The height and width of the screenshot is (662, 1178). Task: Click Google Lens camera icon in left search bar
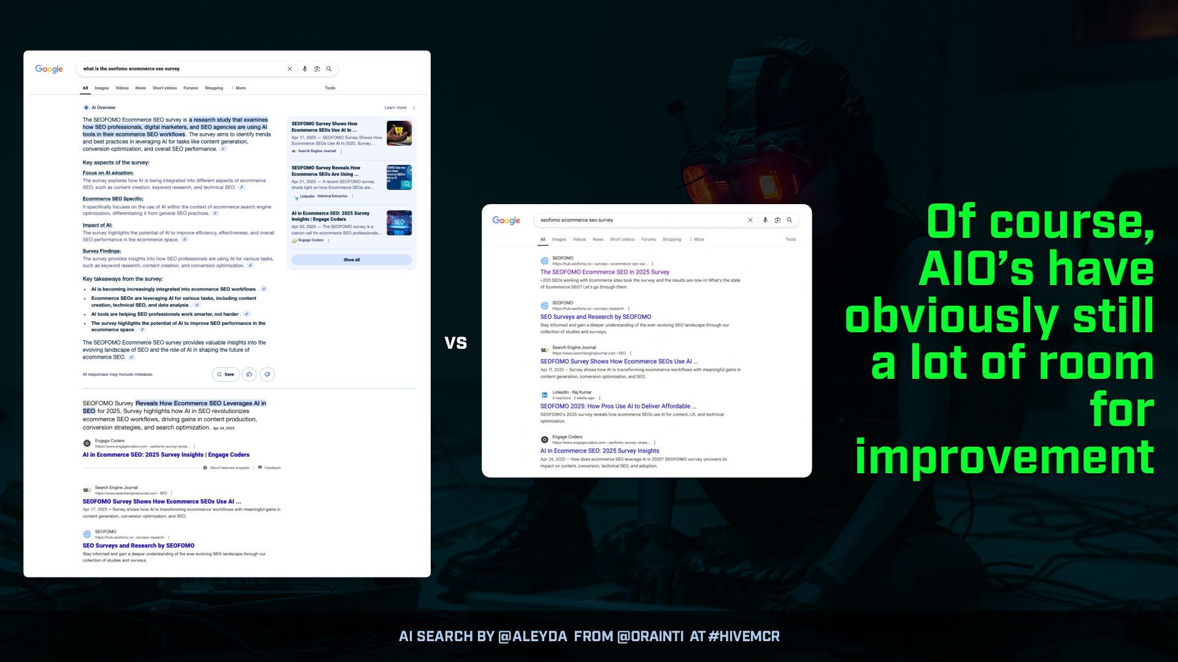(317, 69)
